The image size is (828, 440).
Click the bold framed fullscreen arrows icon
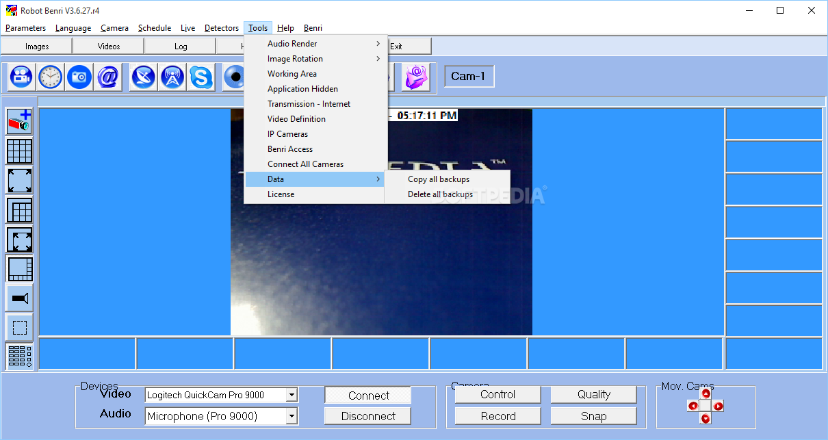pyautogui.click(x=20, y=240)
